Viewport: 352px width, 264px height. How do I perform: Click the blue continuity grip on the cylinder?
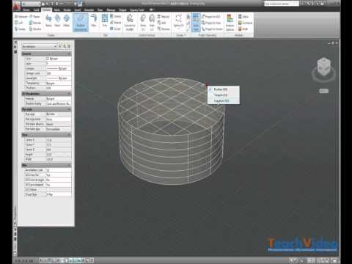click(x=202, y=85)
